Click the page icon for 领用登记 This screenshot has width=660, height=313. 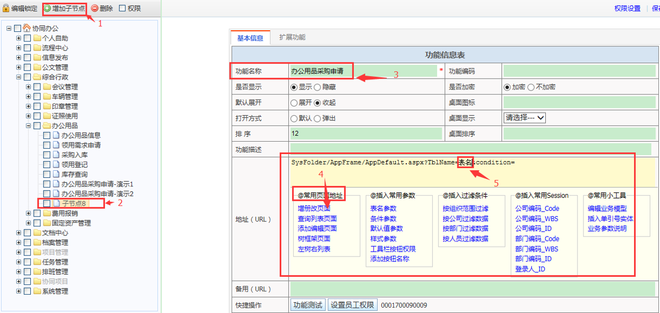[56, 164]
